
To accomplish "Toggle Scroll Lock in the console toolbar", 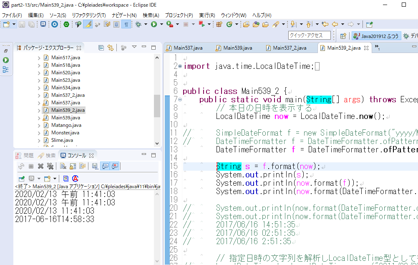I will coord(73,166).
